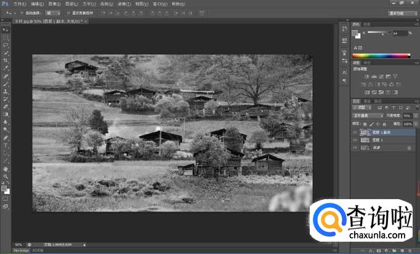
Task: Add a Brightness/Contrast adjustment
Action: (x=367, y=76)
